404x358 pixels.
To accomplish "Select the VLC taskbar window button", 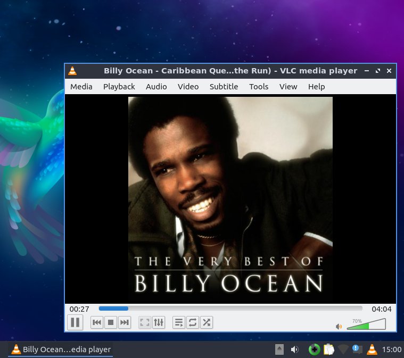I will (x=61, y=349).
